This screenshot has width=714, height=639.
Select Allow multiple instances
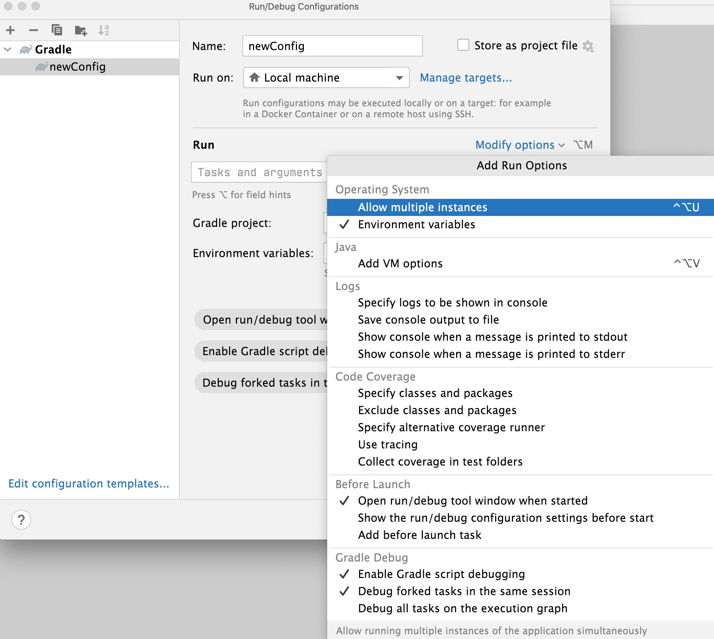423,207
